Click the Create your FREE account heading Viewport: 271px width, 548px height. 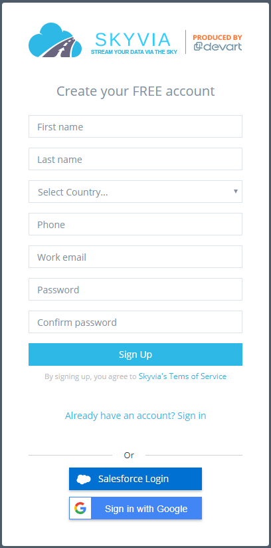click(135, 91)
